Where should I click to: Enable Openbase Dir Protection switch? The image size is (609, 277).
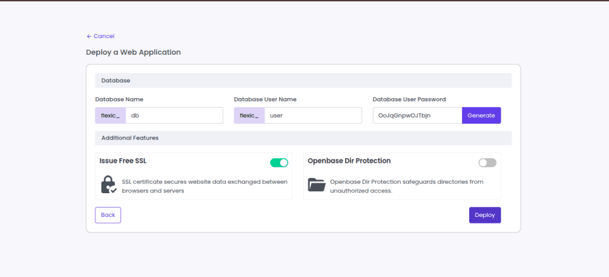pos(487,162)
